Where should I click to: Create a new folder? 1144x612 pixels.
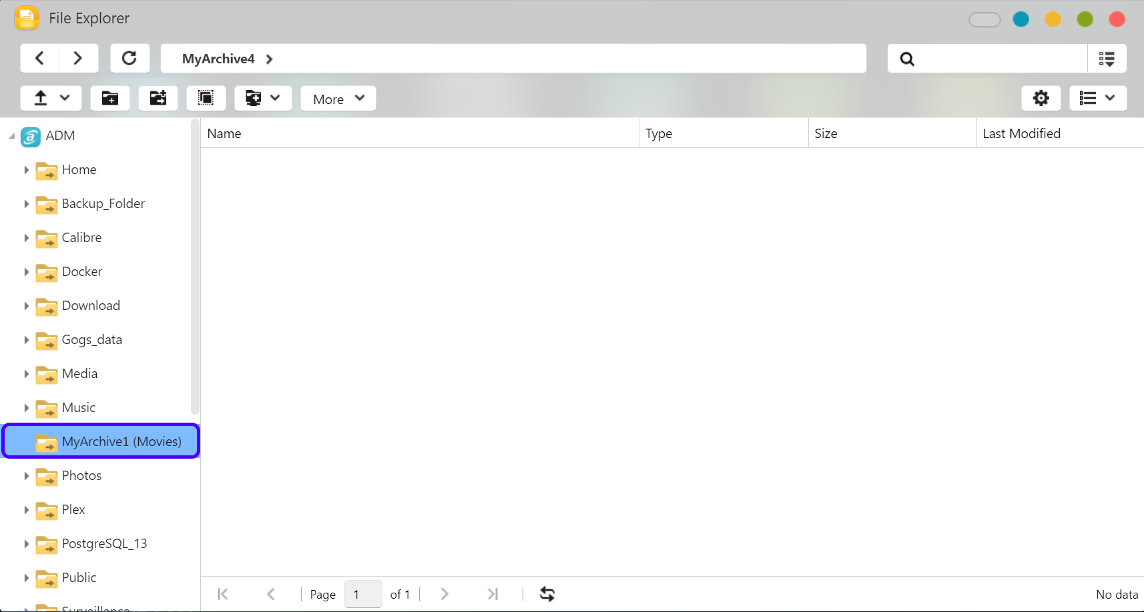tap(110, 99)
